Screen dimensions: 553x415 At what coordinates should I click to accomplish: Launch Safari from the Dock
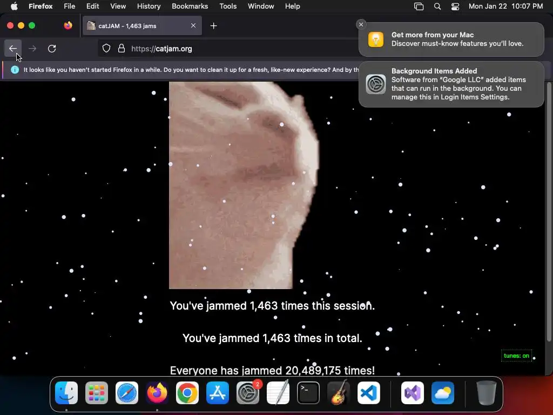(x=127, y=393)
